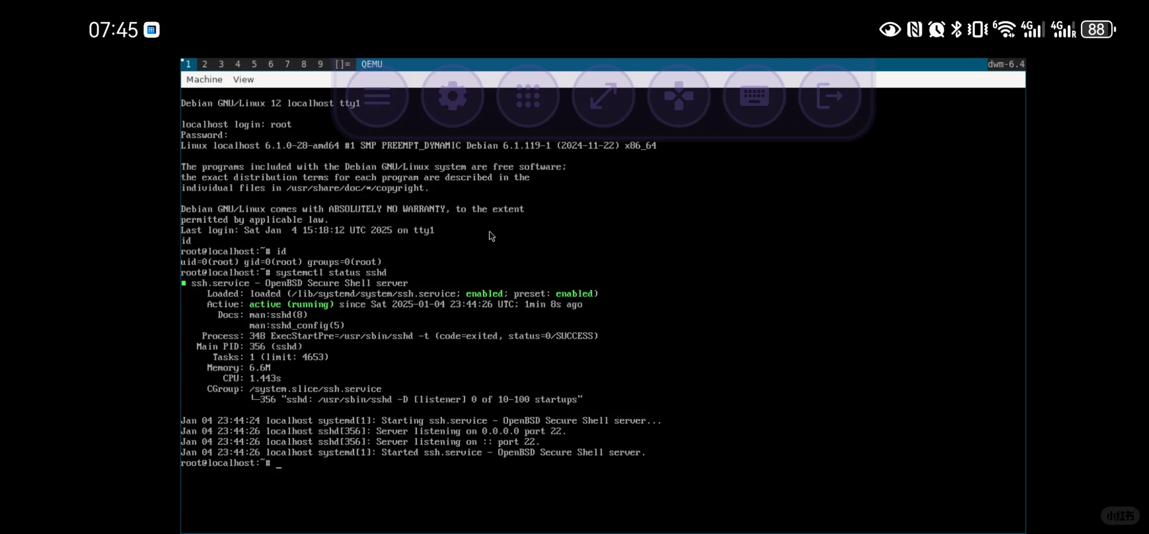Open the gear settings overlay button
The width and height of the screenshot is (1149, 534).
click(x=452, y=96)
